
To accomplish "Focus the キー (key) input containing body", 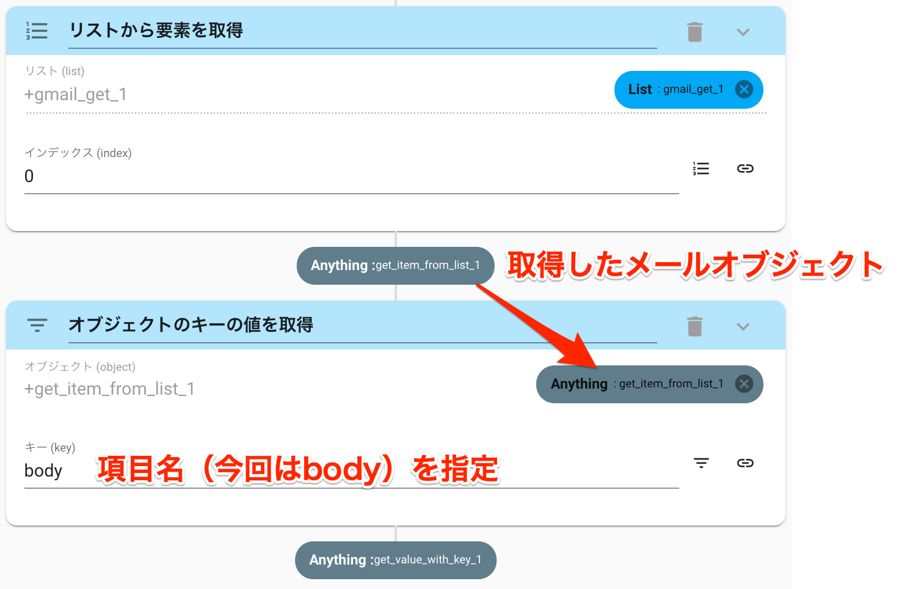I will point(352,471).
